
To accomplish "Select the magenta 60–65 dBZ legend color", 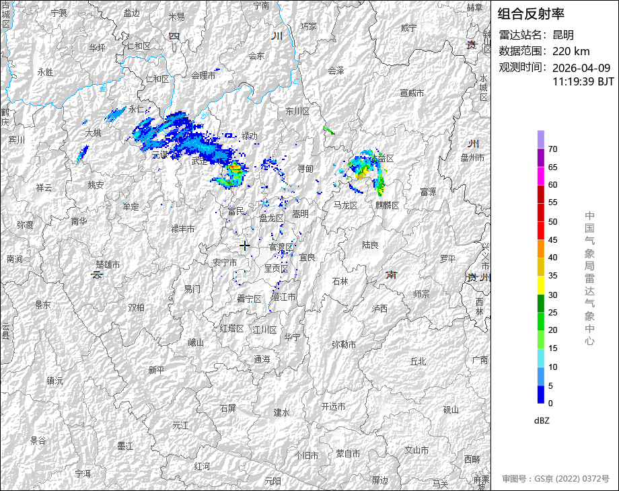I will coord(541,176).
